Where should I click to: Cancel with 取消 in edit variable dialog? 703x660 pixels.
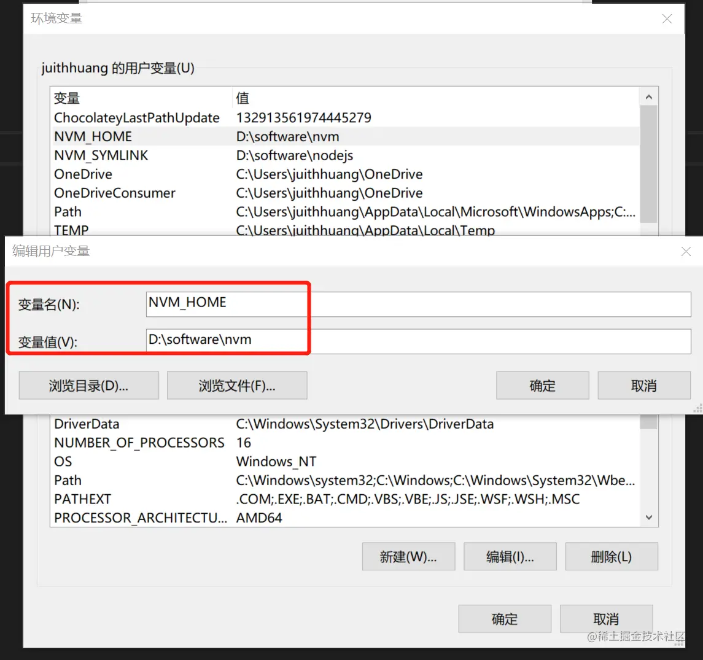pyautogui.click(x=644, y=385)
